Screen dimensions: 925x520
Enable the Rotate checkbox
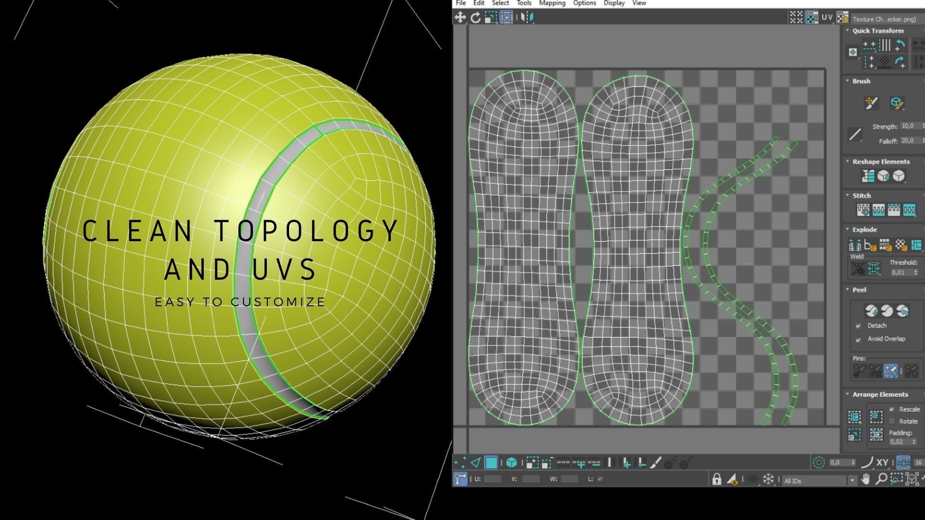tap(892, 422)
